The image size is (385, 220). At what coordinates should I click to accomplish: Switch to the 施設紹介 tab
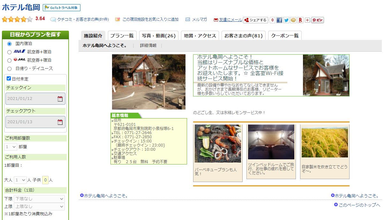(93, 35)
